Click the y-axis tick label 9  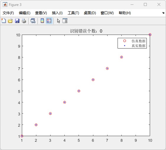point(19,46)
